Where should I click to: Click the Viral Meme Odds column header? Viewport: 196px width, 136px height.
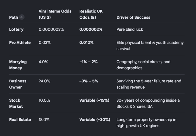[55, 14]
